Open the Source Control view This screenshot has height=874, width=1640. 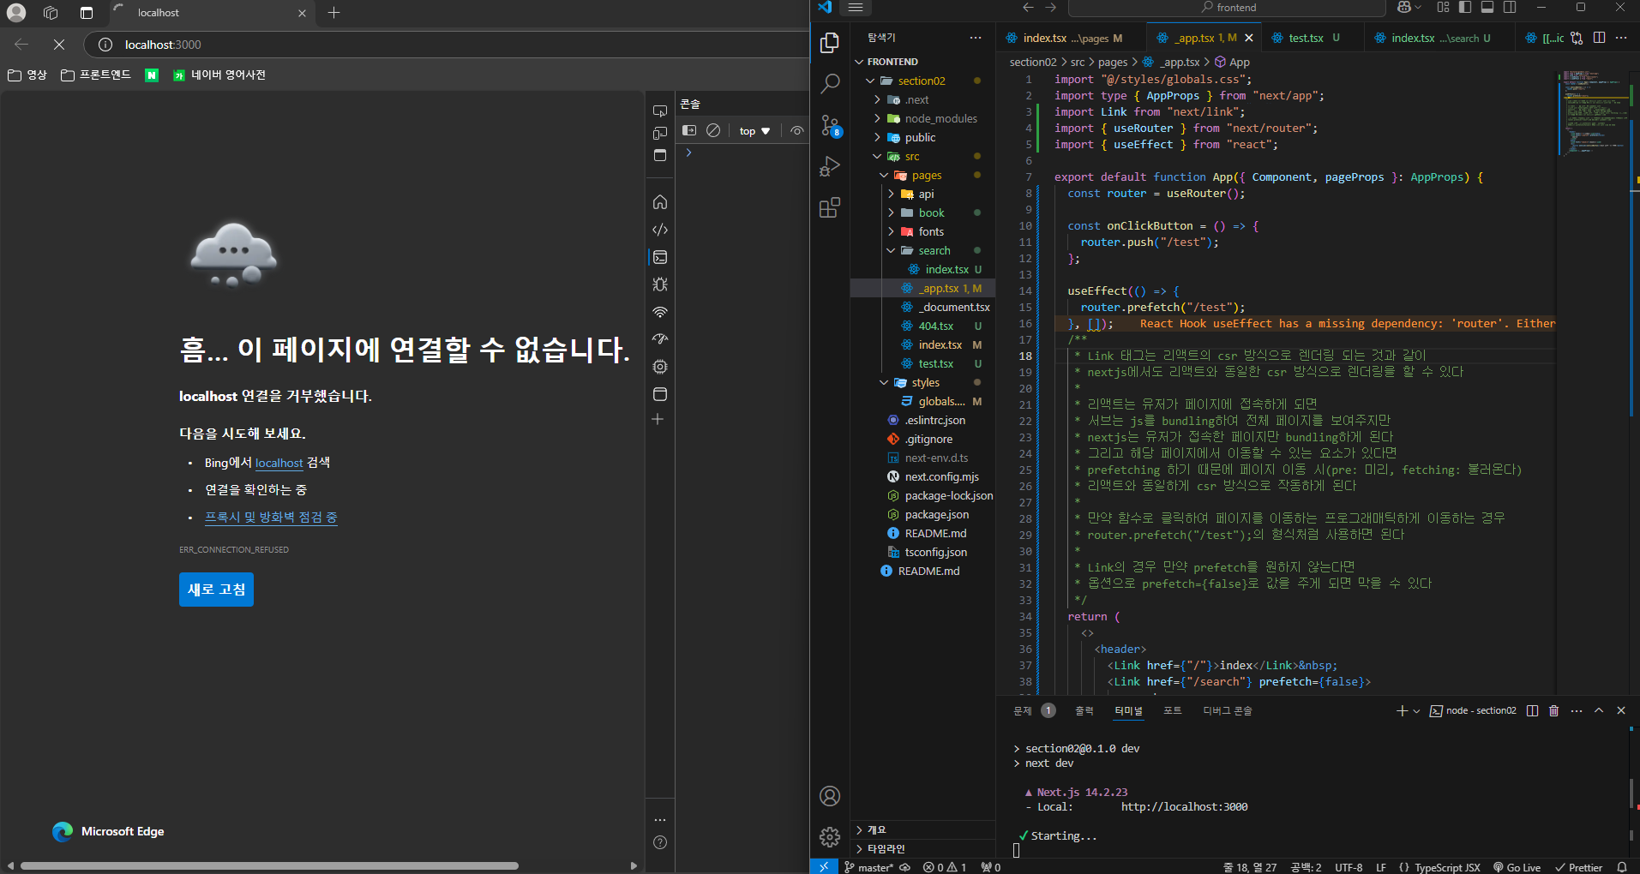829,125
